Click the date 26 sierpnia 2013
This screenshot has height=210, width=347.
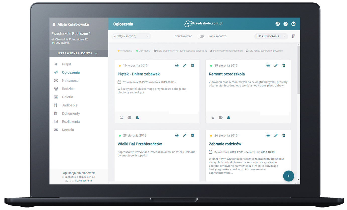click(226, 135)
